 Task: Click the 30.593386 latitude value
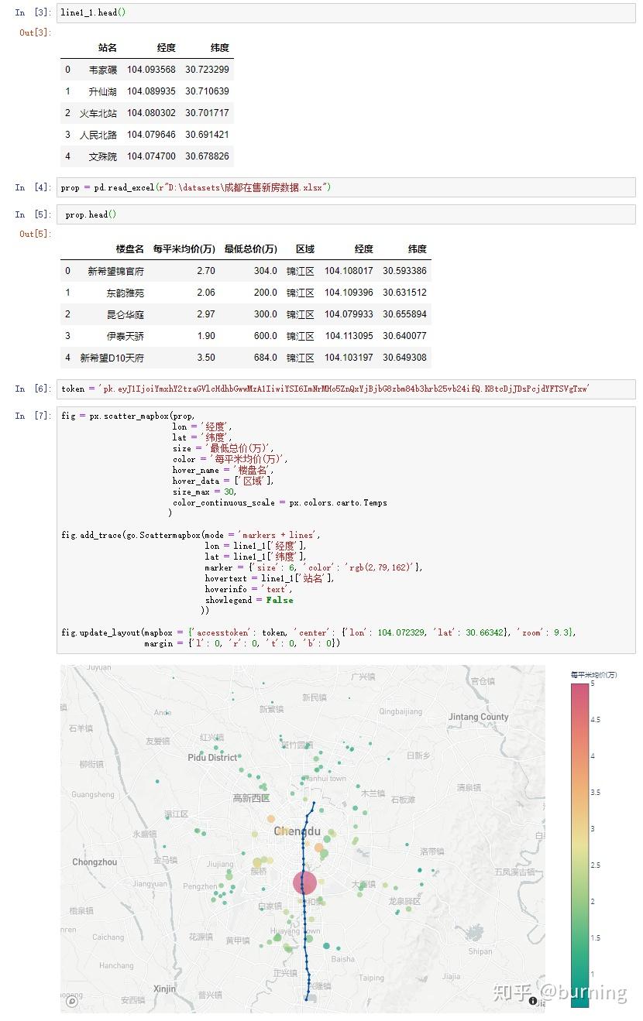tap(404, 271)
